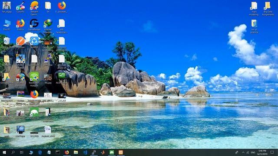Show hidden system tray icons
This screenshot has width=278, height=156.
(x=243, y=152)
